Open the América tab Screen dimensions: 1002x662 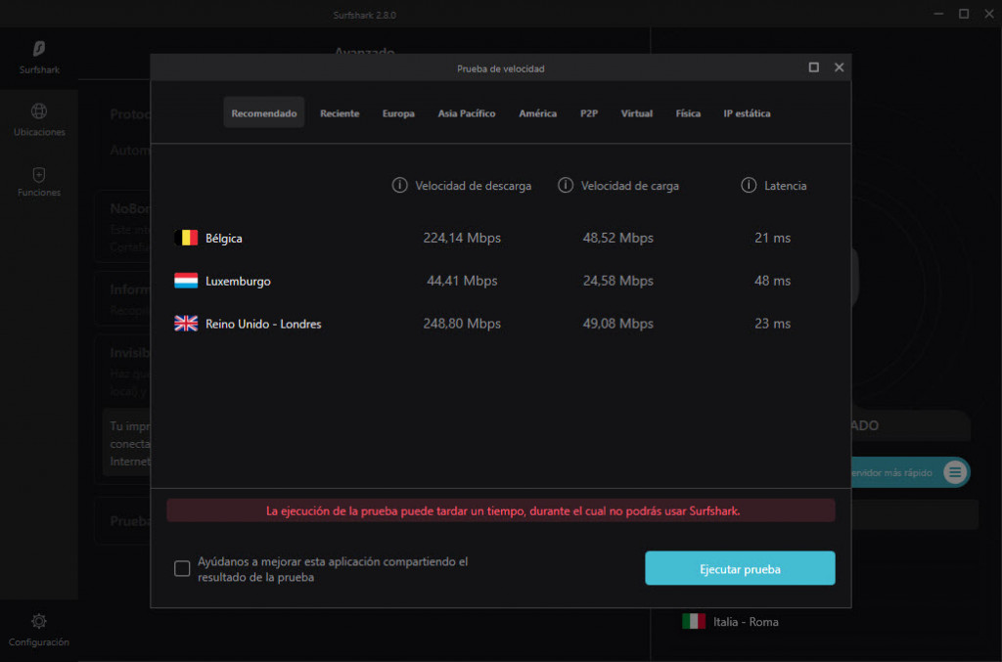click(x=537, y=113)
